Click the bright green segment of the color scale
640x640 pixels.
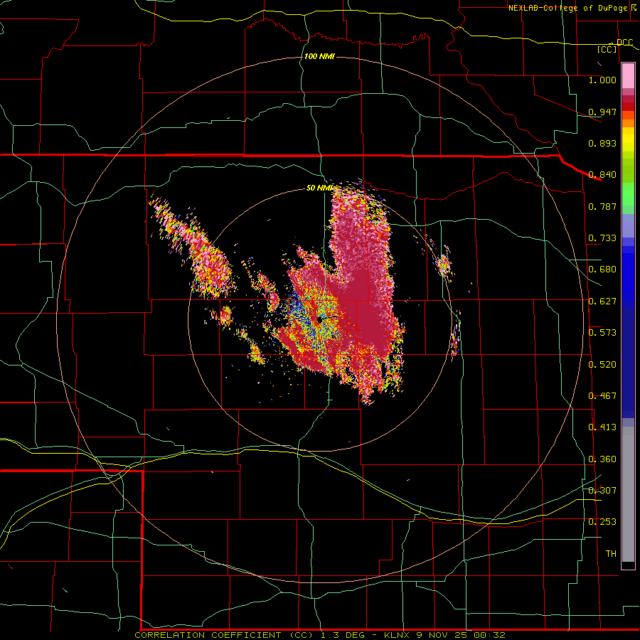(x=628, y=194)
